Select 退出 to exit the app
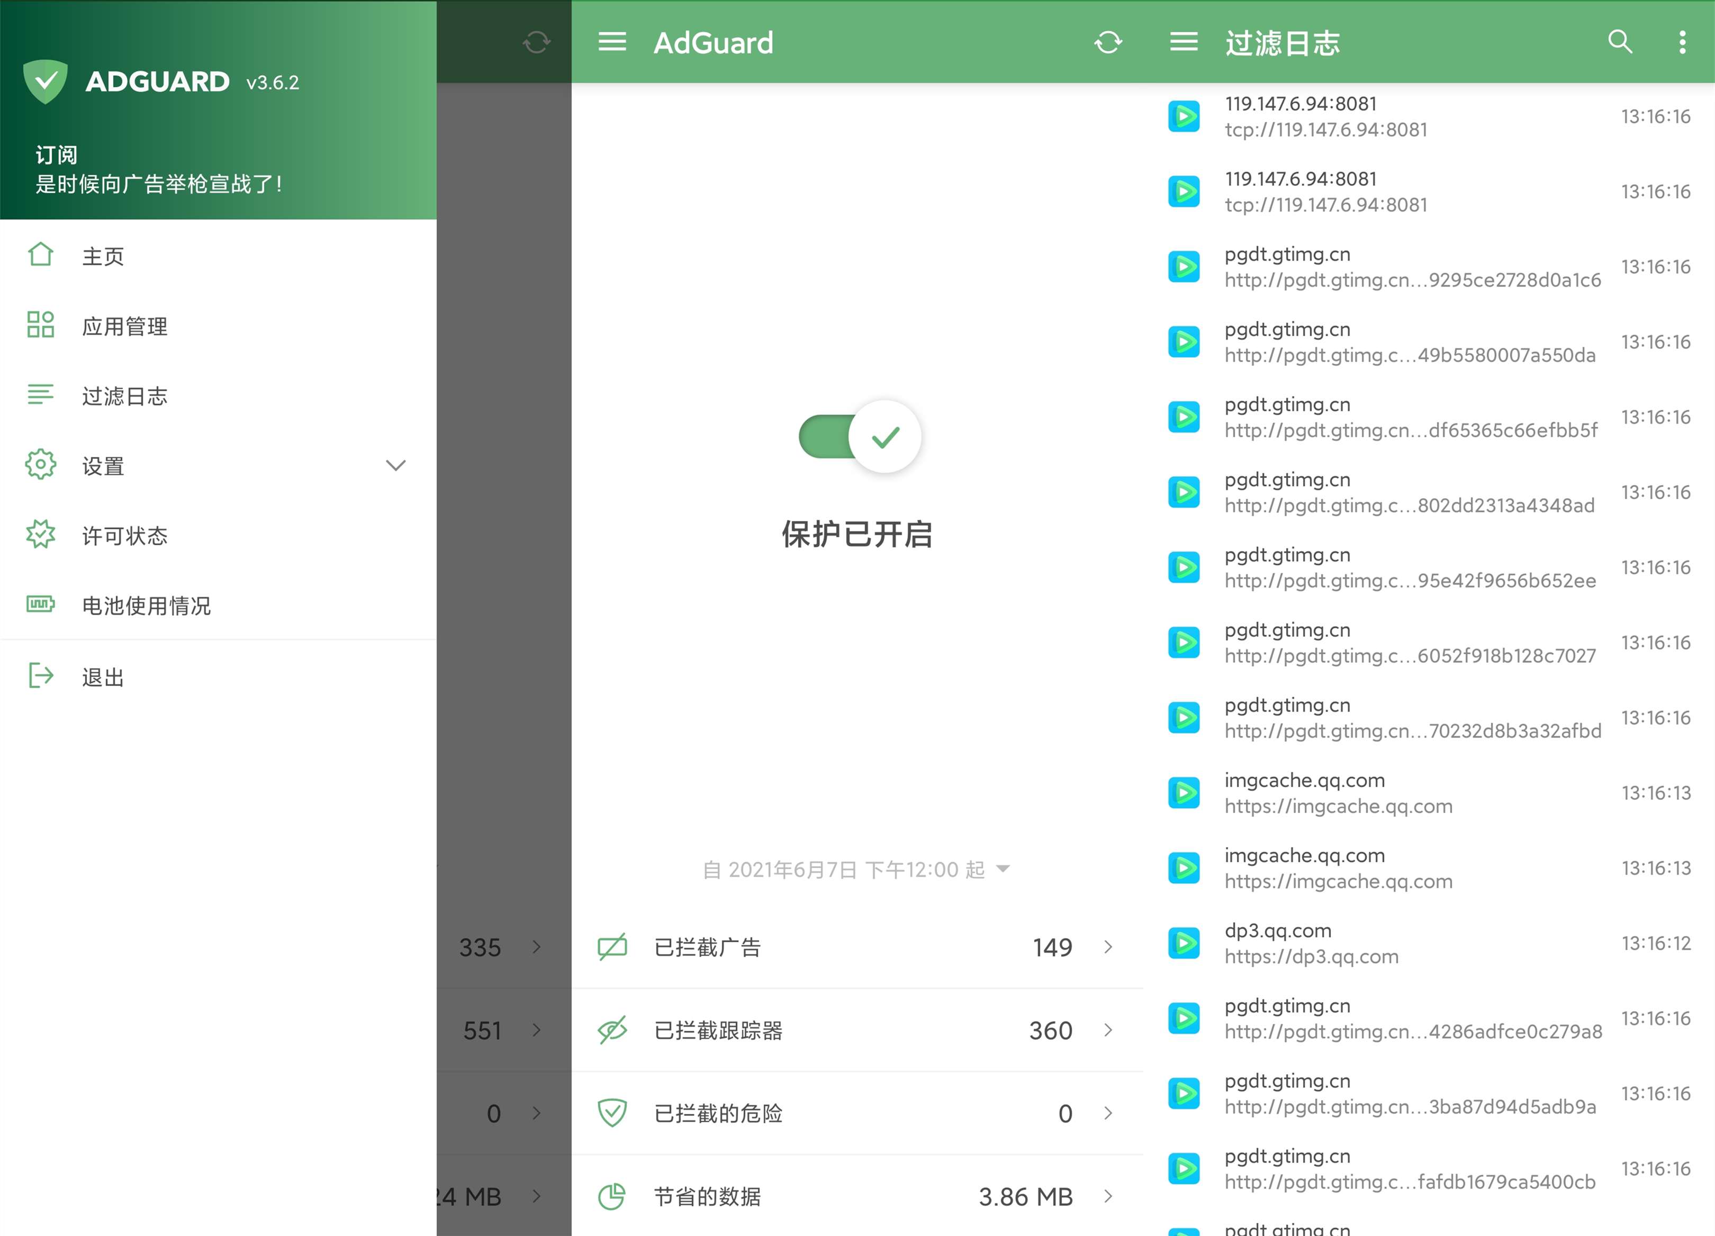The height and width of the screenshot is (1236, 1715). point(218,676)
